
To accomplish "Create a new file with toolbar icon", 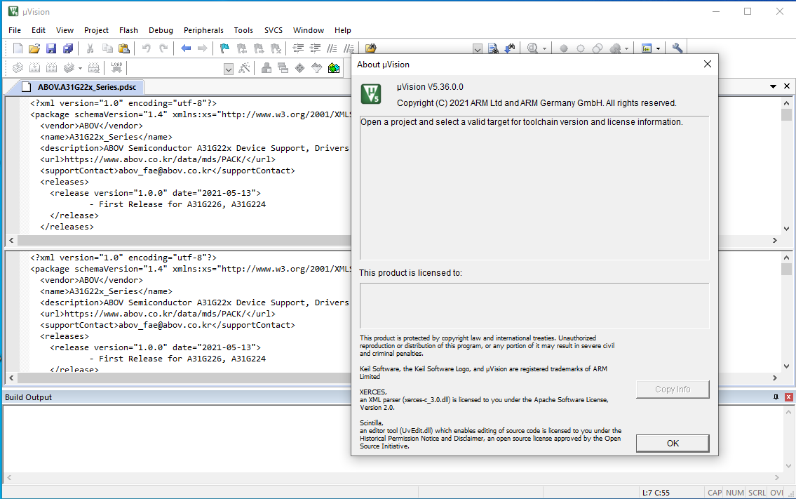I will 18,48.
